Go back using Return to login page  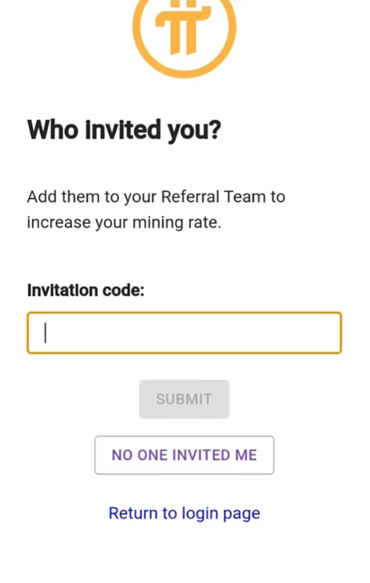click(184, 514)
